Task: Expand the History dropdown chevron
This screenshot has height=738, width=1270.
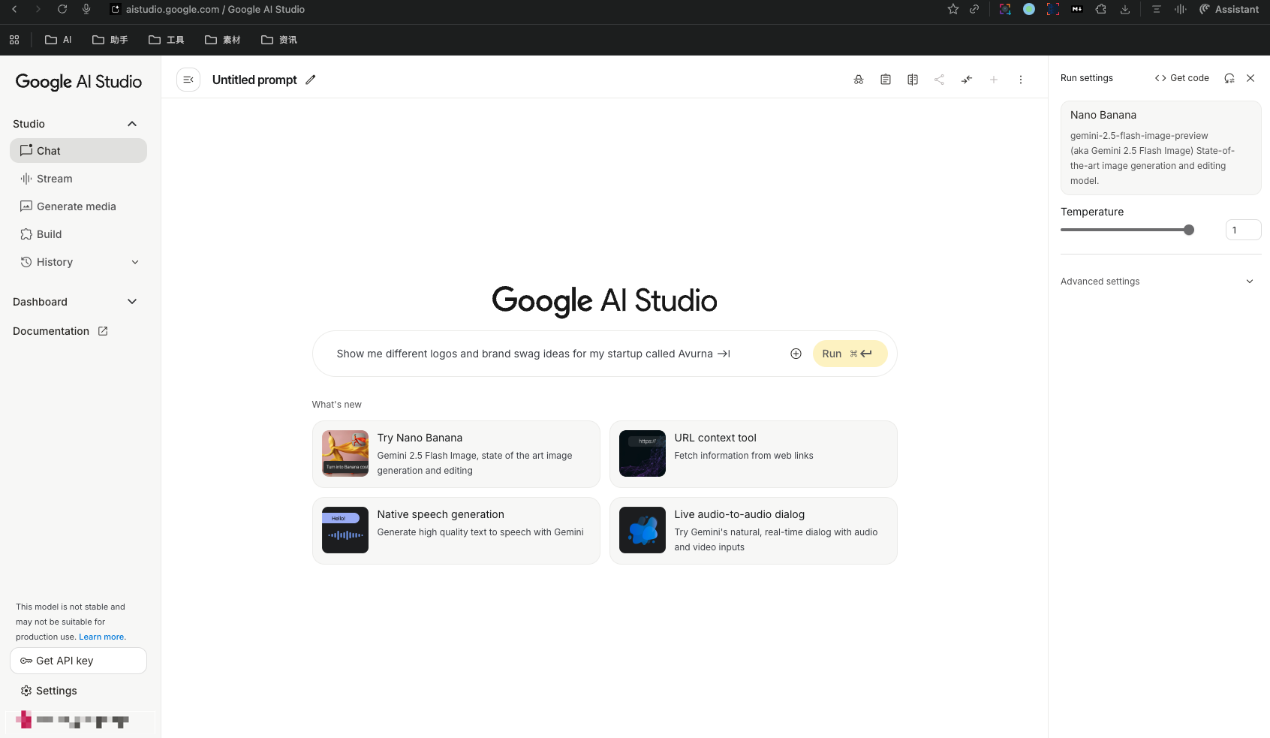Action: click(x=135, y=262)
